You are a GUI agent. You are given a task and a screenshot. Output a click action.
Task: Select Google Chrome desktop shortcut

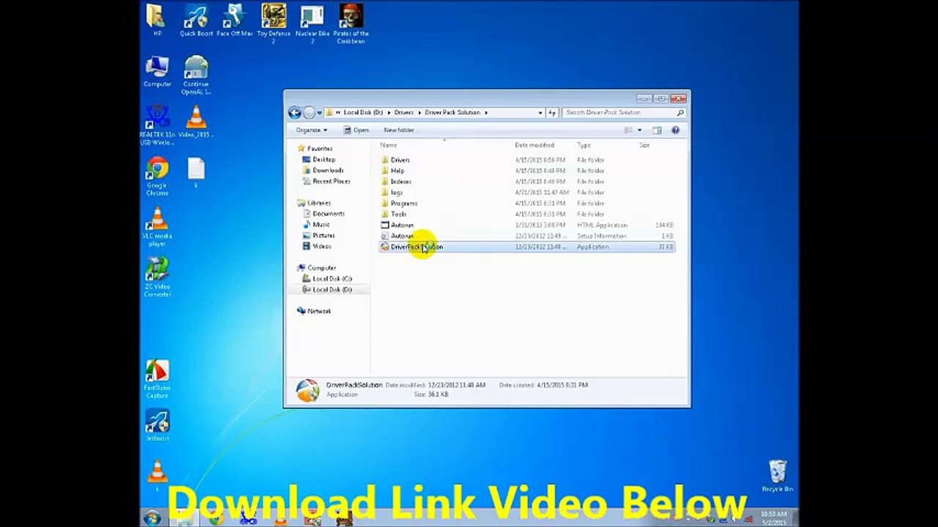coord(157,177)
